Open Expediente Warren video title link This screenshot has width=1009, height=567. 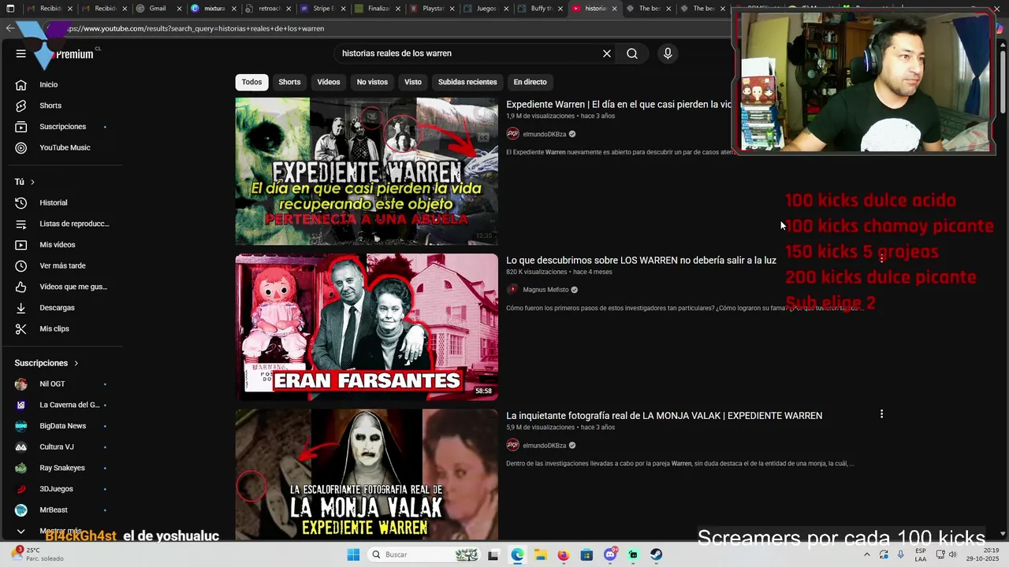tap(620, 104)
